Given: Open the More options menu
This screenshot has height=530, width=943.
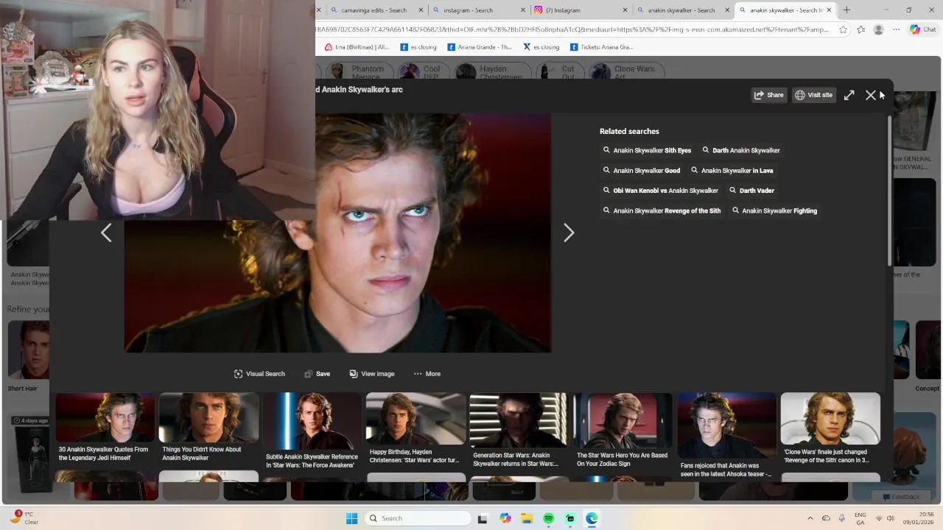Looking at the screenshot, I should (x=427, y=374).
